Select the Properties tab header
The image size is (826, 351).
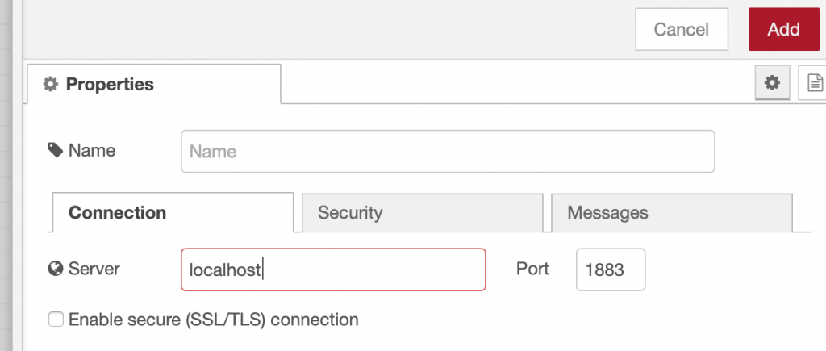pos(154,84)
